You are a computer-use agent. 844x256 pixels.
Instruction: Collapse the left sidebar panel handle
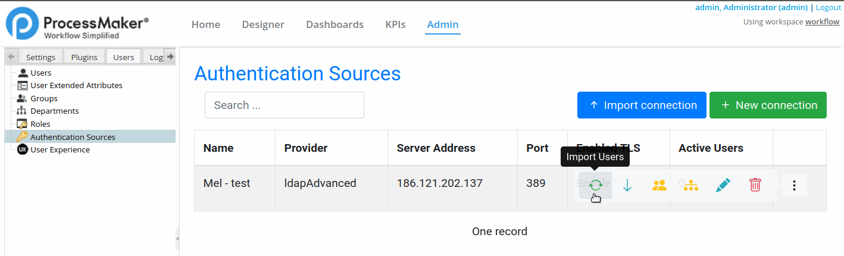177,238
